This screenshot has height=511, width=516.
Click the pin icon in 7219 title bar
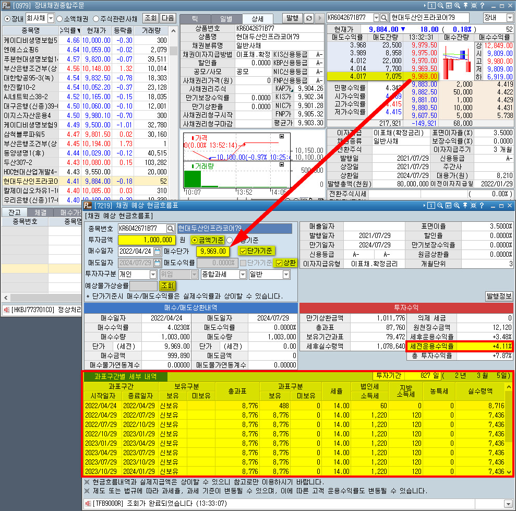(x=465, y=206)
